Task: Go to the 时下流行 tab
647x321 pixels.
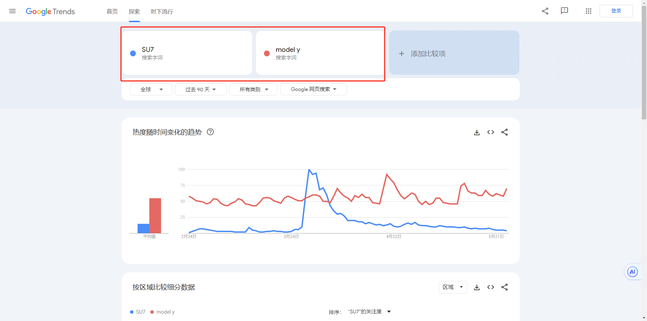Action: coord(162,11)
